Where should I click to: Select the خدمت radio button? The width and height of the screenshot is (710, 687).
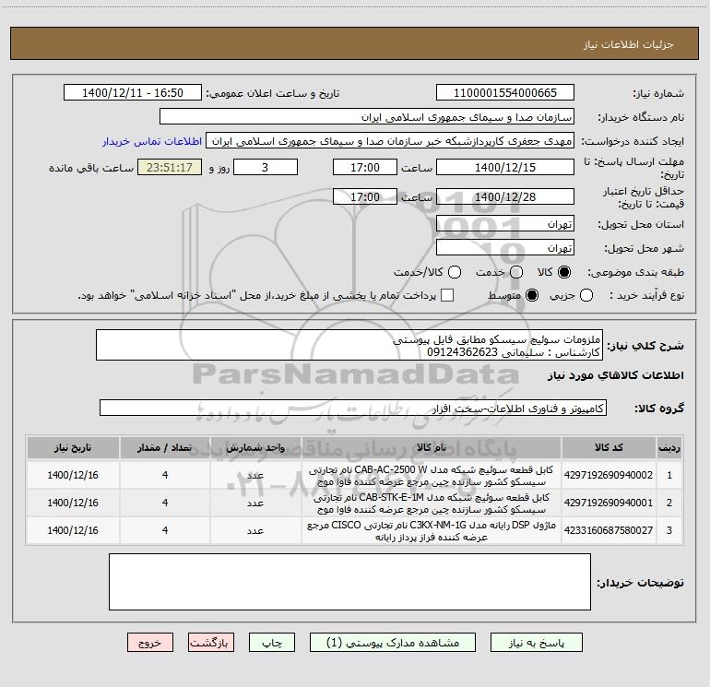coord(516,272)
